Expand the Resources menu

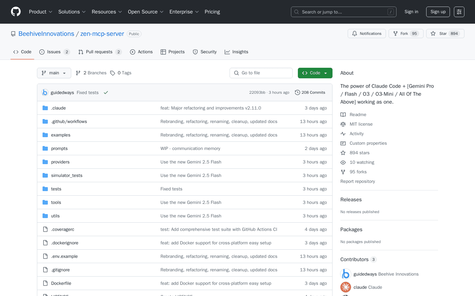(x=107, y=12)
